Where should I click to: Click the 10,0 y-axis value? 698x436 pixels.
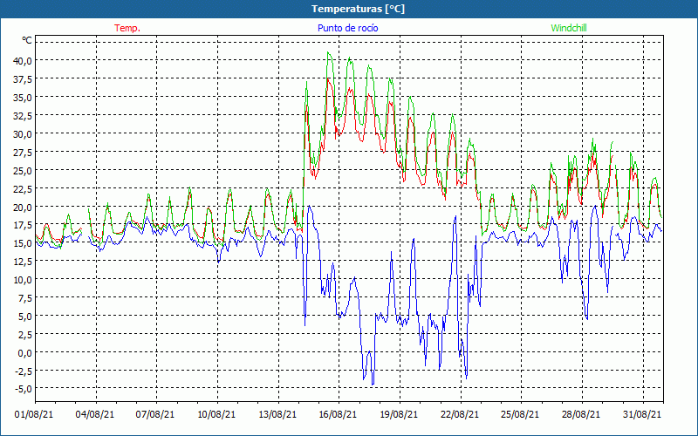point(23,279)
